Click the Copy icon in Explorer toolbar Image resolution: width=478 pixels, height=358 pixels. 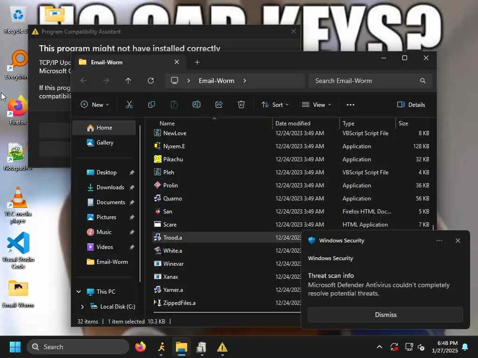tap(152, 105)
